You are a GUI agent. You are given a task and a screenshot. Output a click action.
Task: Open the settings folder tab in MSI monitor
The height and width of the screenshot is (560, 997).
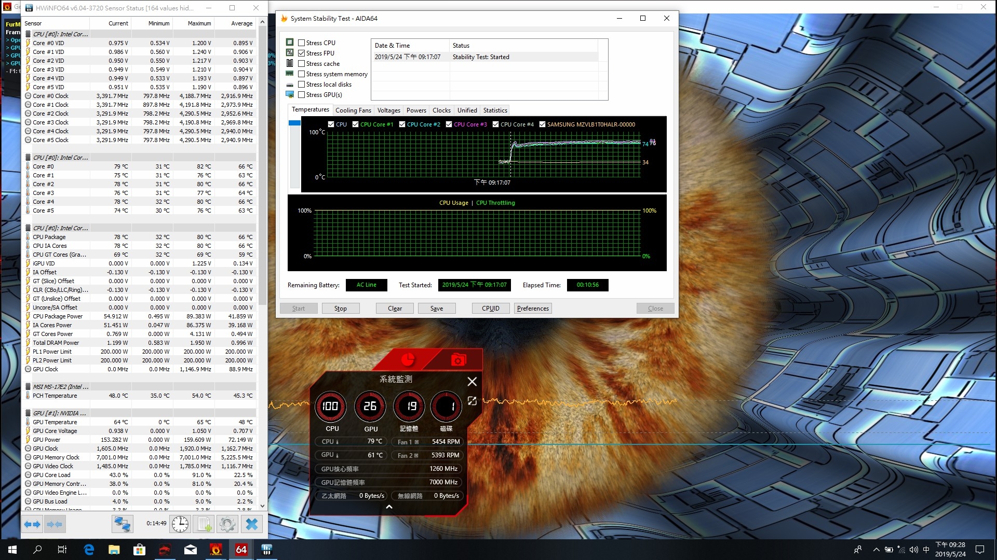click(458, 359)
